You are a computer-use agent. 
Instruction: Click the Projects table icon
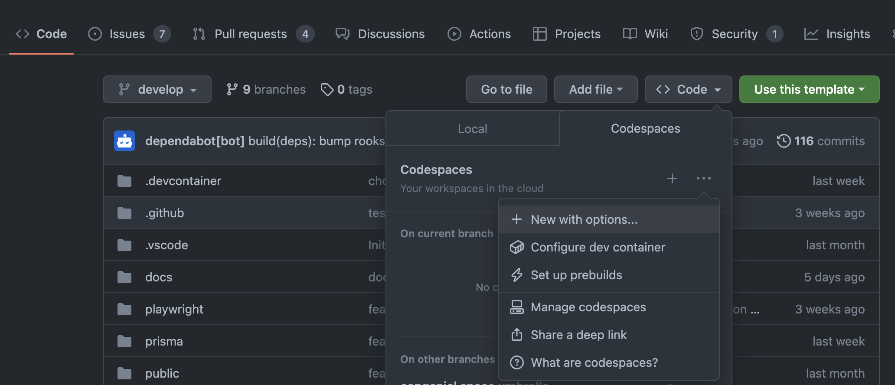pyautogui.click(x=540, y=34)
